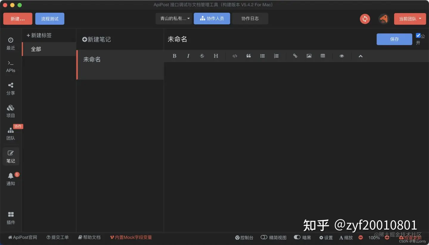Apply bold formatting in note editor
This screenshot has height=245, width=429.
175,56
